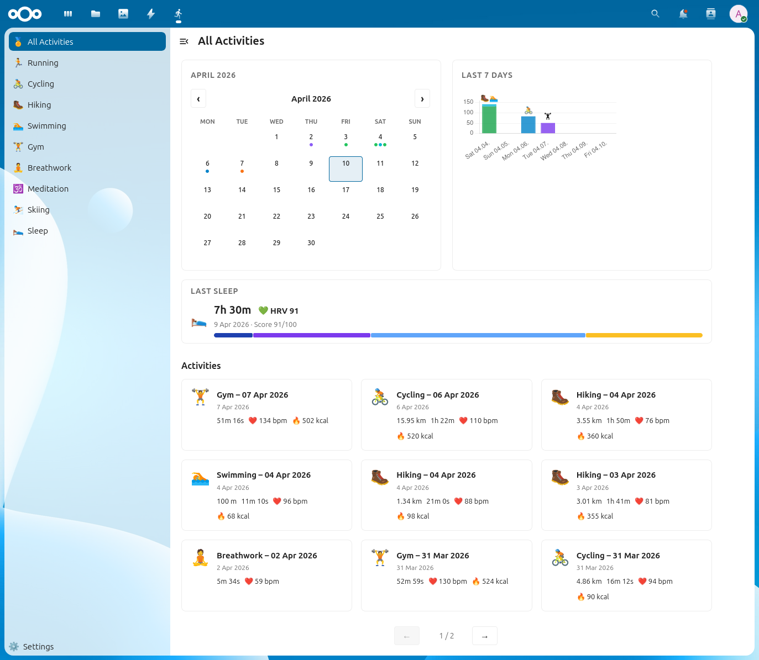This screenshot has height=660, width=759.
Task: Open the Gym category in the sidebar
Action: coord(35,146)
